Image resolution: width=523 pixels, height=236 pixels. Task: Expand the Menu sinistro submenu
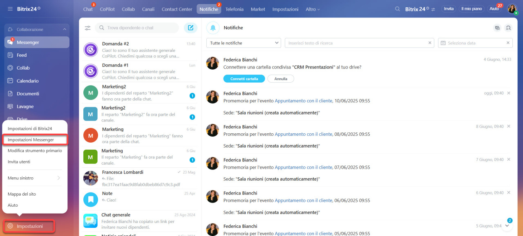pyautogui.click(x=35, y=178)
